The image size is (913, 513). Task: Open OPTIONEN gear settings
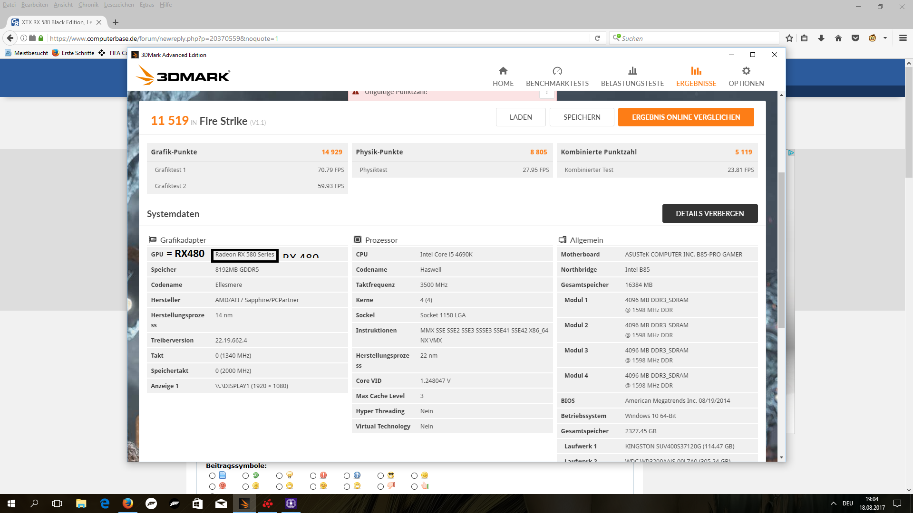pos(746,76)
